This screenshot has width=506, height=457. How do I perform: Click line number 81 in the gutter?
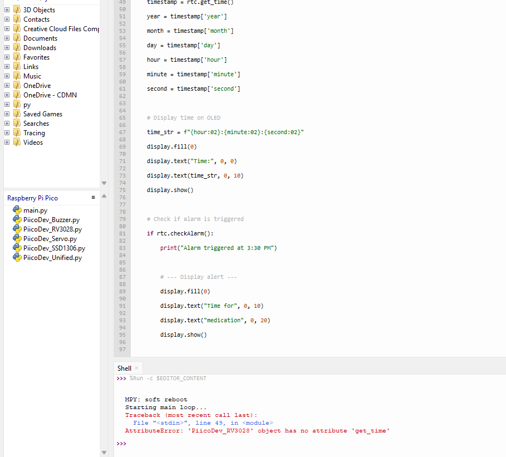click(x=122, y=233)
